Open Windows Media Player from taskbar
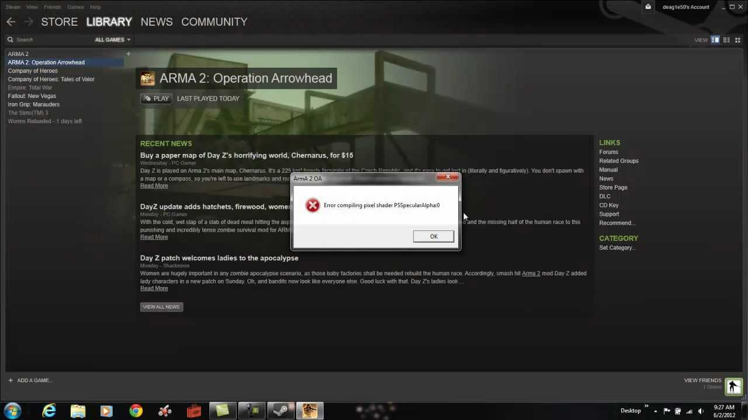This screenshot has height=420, width=748. [106, 411]
